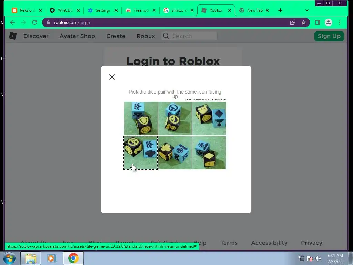Viewport: 353px width, 265px height.
Task: Click the Roblox search magnifier icon
Action: point(166,36)
